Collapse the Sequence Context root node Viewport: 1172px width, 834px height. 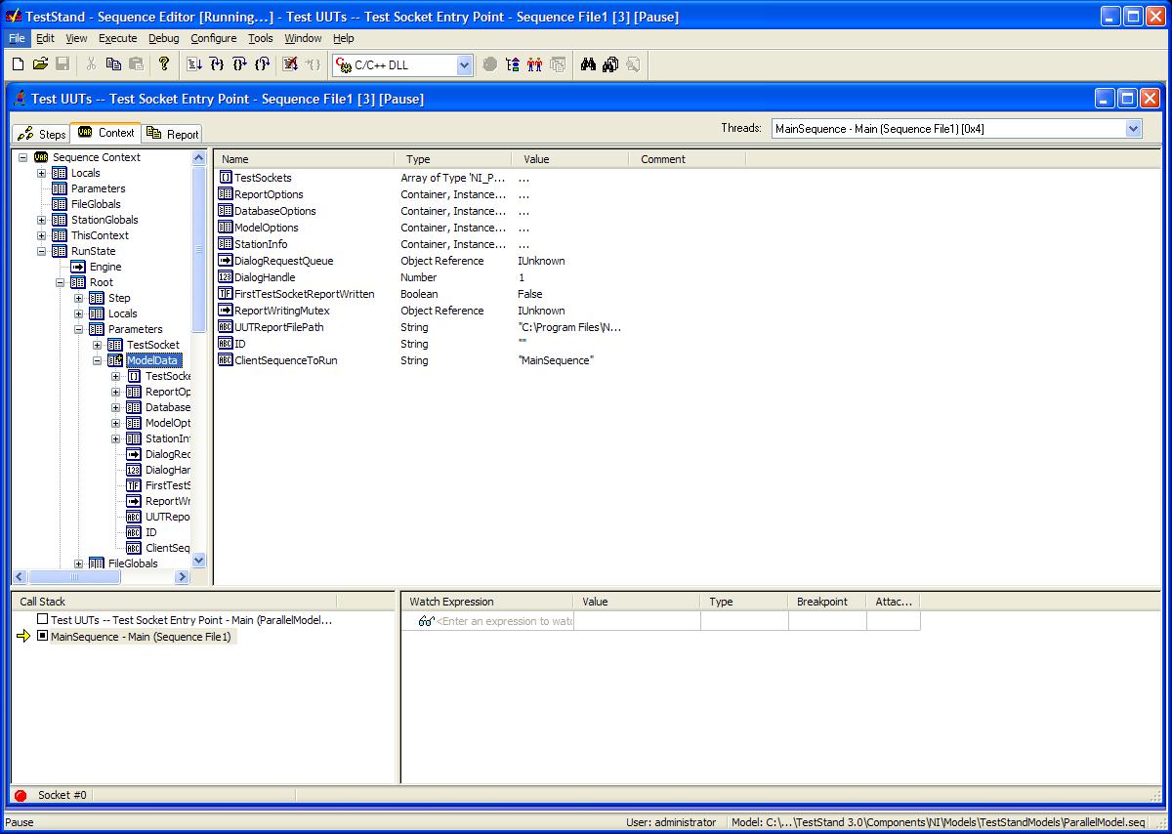(x=22, y=157)
